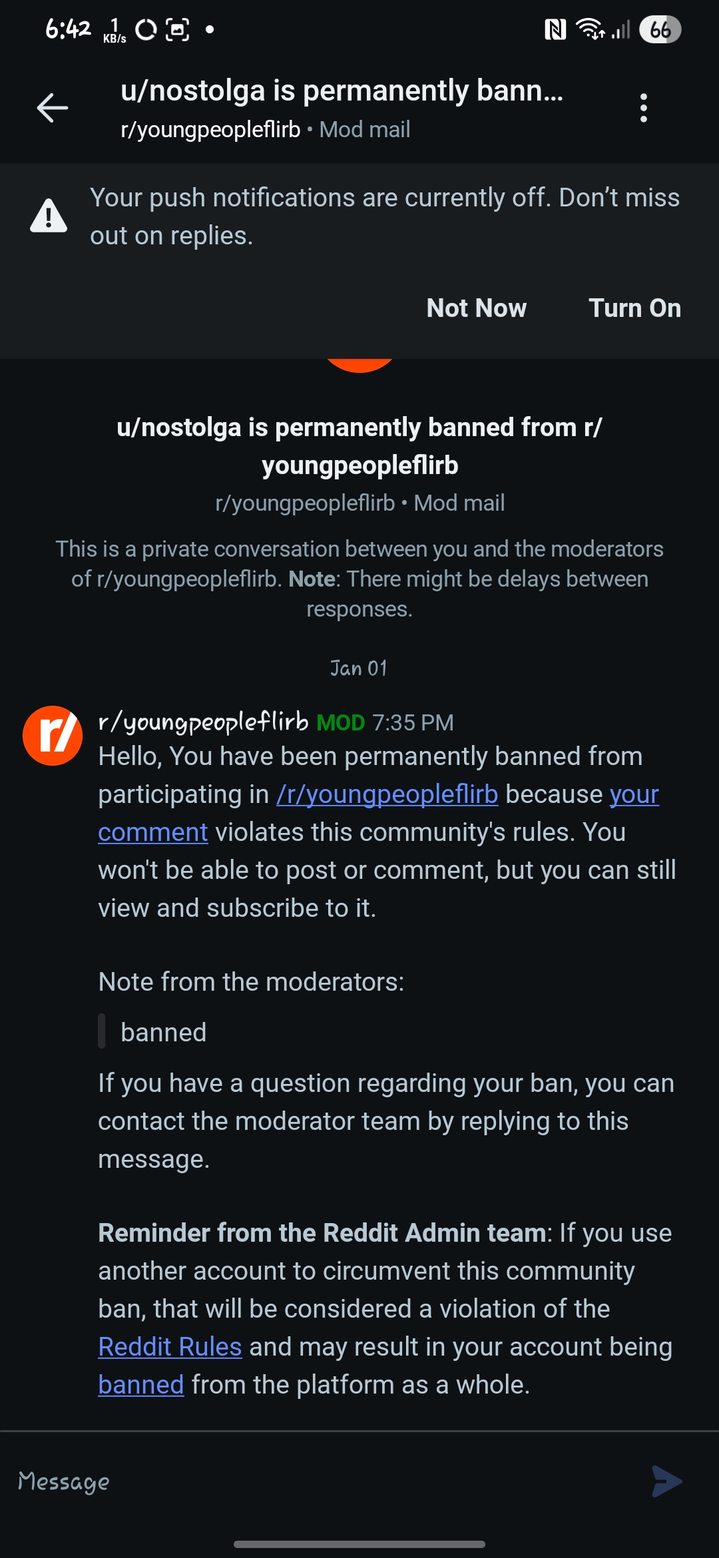The image size is (719, 1558).
Task: Tap Turn On to enable push notifications
Action: tap(634, 308)
